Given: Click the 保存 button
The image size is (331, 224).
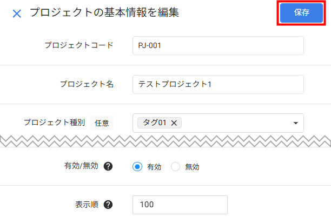Looking at the screenshot, I should pos(301,13).
